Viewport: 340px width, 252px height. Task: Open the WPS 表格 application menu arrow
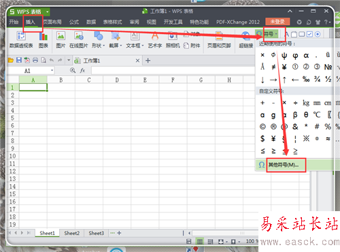[x=48, y=12]
